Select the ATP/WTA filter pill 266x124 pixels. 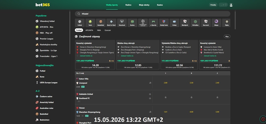[89, 30]
